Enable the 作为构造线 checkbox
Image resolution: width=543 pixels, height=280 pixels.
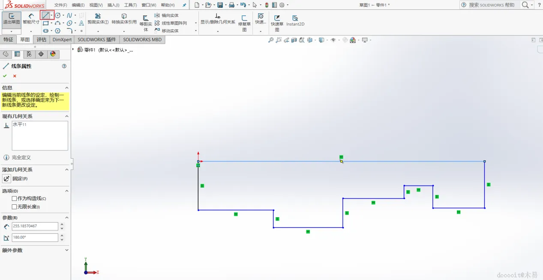tap(14, 198)
